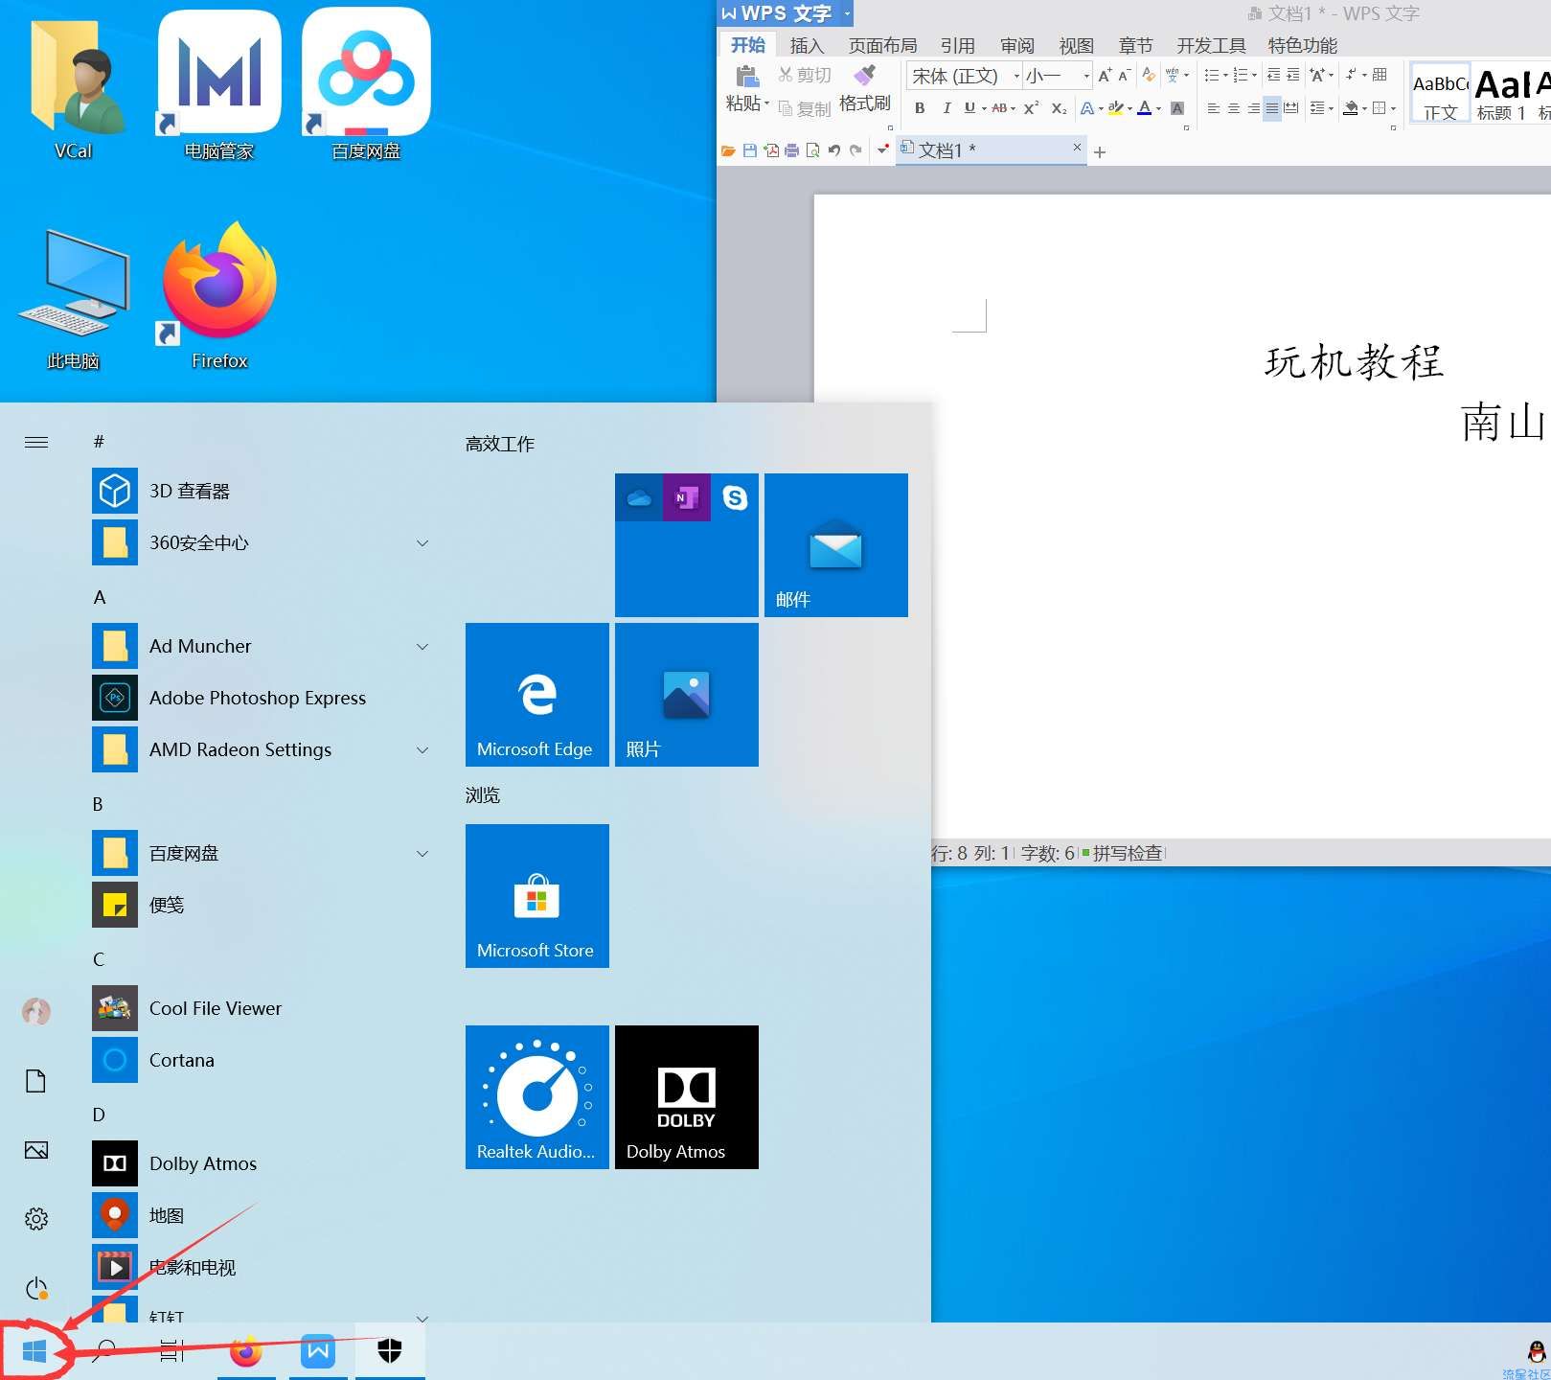Click Cut (剪切) in WPS ribbon
Screen dimensions: 1551x1380
tap(805, 75)
